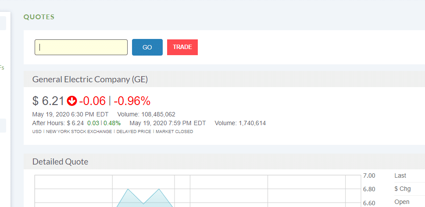Click the Open row label
The image size is (425, 207).
pos(402,202)
